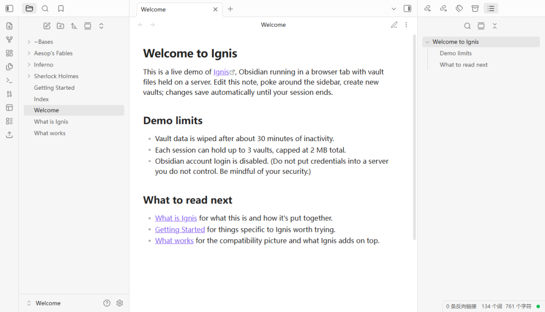Image resolution: width=545 pixels, height=312 pixels.
Task: Click the table layout ribbon icon
Action: pos(10,107)
